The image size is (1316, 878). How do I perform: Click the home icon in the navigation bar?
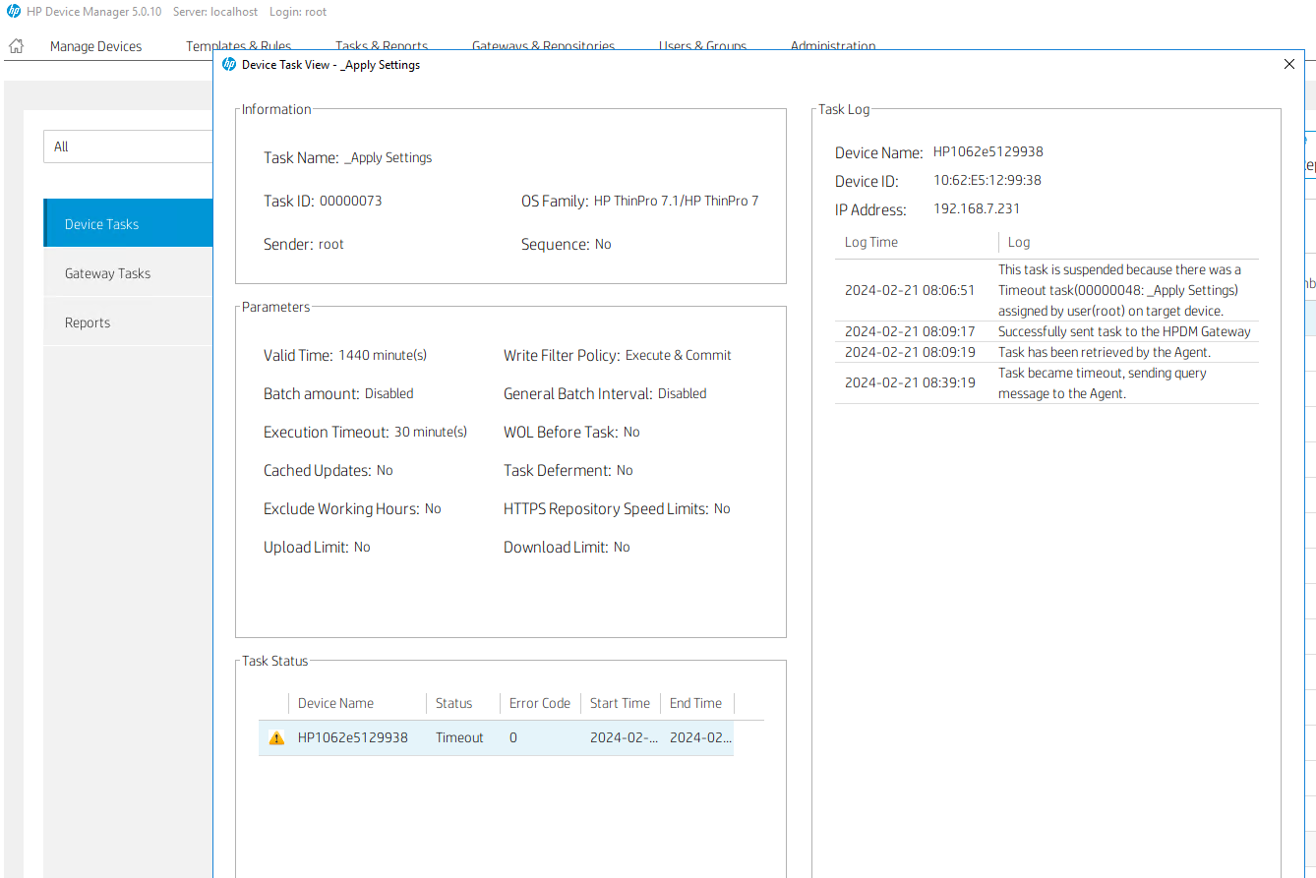tap(16, 44)
